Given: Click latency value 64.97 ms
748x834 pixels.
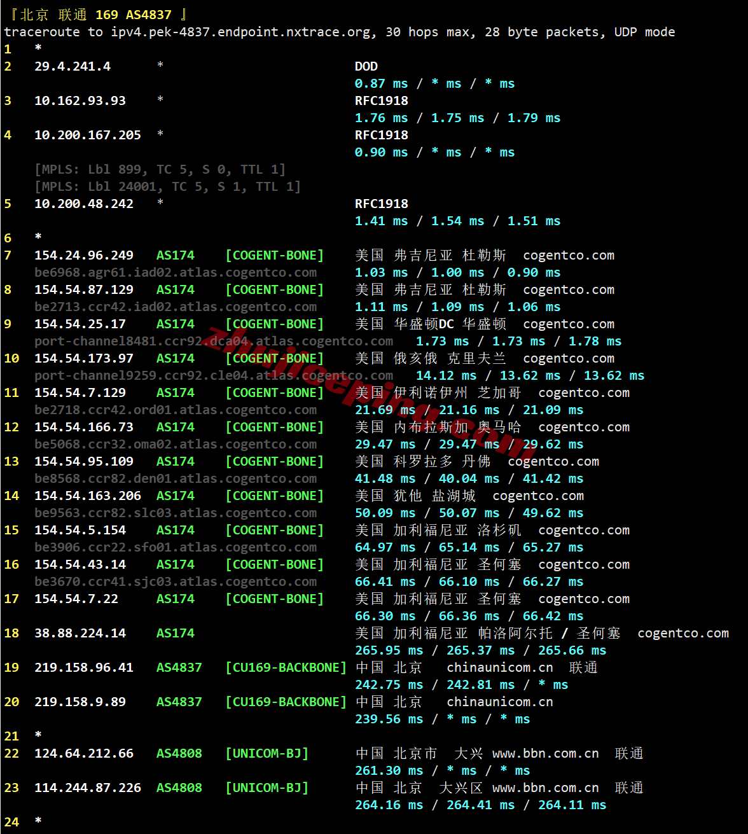Looking at the screenshot, I should click(x=385, y=547).
